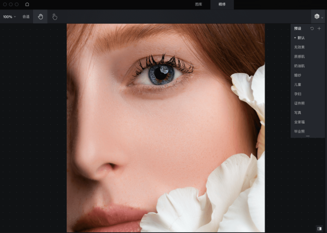Expand the dropdown arrow beside cube icon

[322, 18]
